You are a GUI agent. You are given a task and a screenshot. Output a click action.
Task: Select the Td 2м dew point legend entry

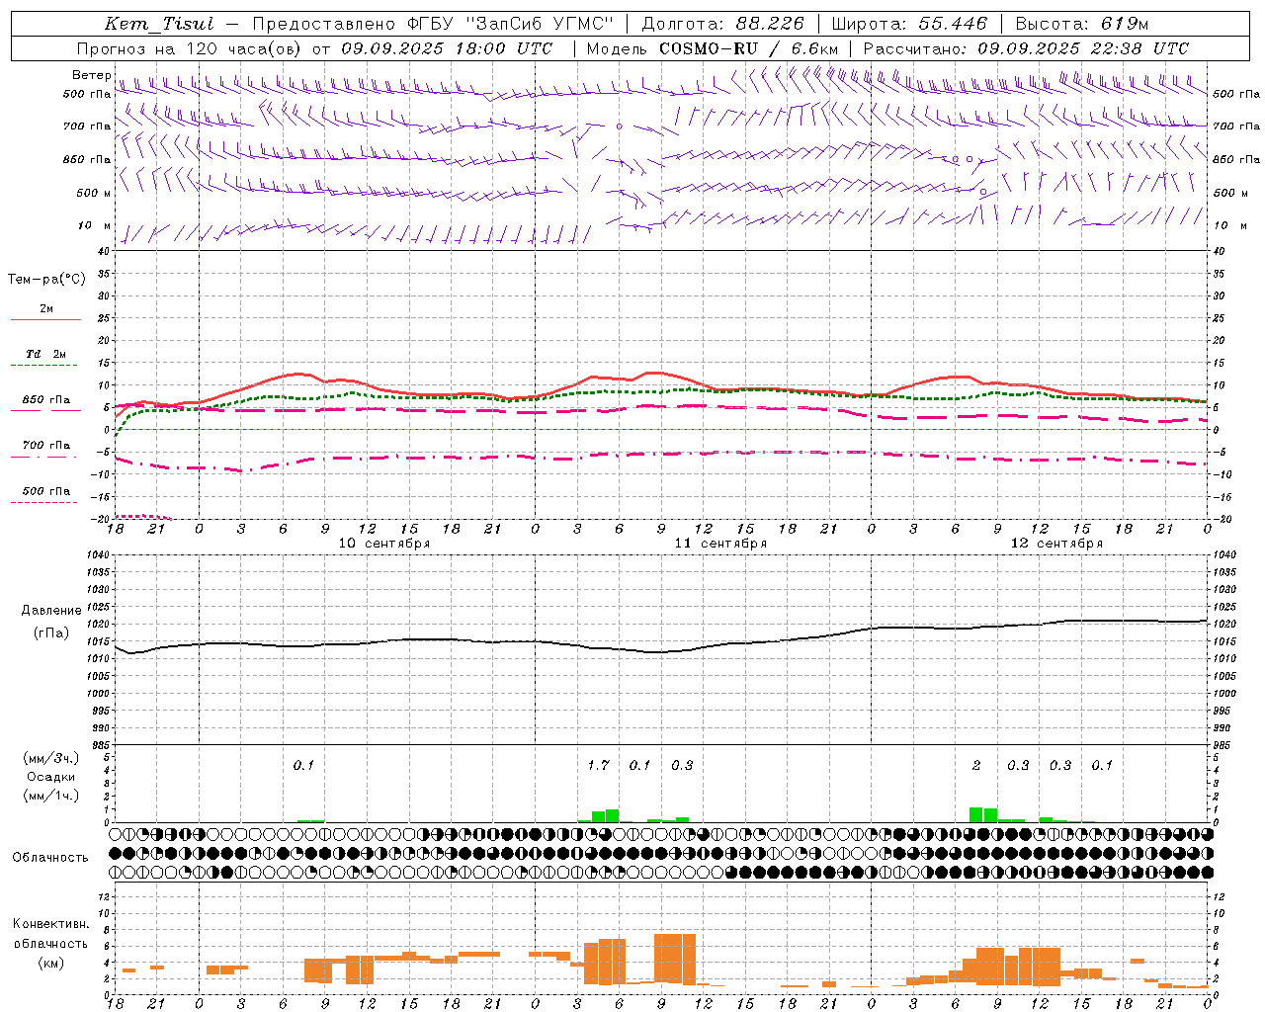pos(45,354)
